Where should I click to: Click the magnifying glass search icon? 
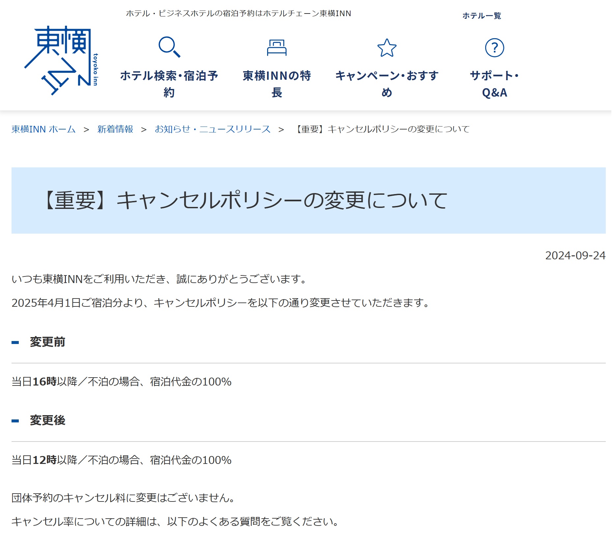[169, 47]
